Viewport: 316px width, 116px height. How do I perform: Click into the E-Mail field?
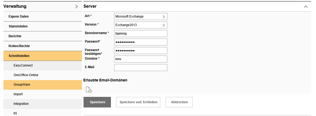(140, 68)
